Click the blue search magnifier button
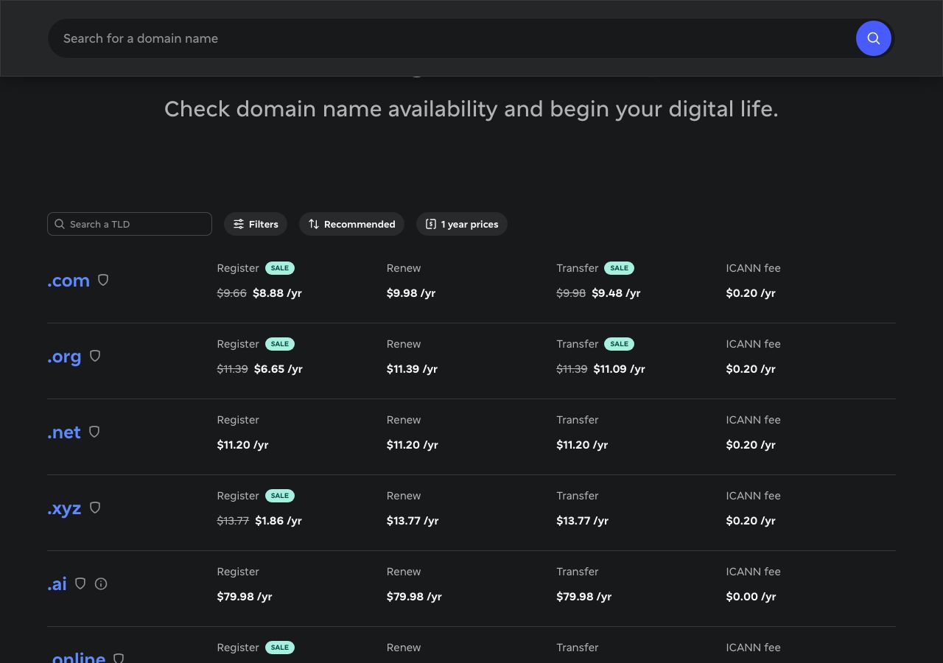Screen dimensions: 943x663 tap(873, 38)
